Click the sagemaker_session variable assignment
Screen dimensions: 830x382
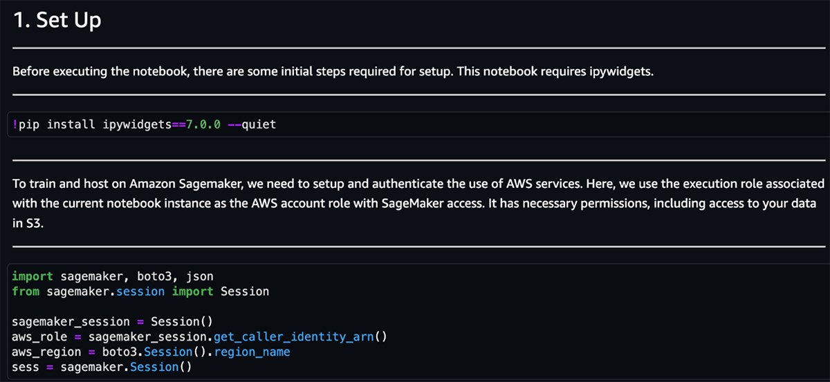(x=71, y=322)
